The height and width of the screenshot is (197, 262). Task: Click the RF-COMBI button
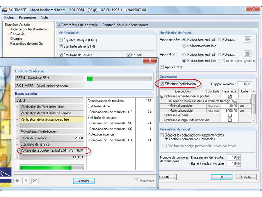(x=167, y=177)
